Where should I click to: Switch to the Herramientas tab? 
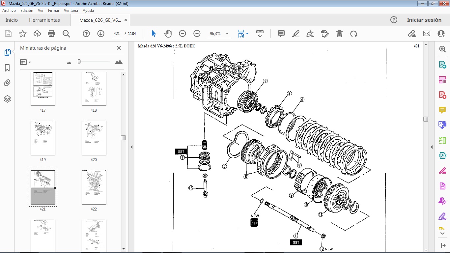coord(44,20)
